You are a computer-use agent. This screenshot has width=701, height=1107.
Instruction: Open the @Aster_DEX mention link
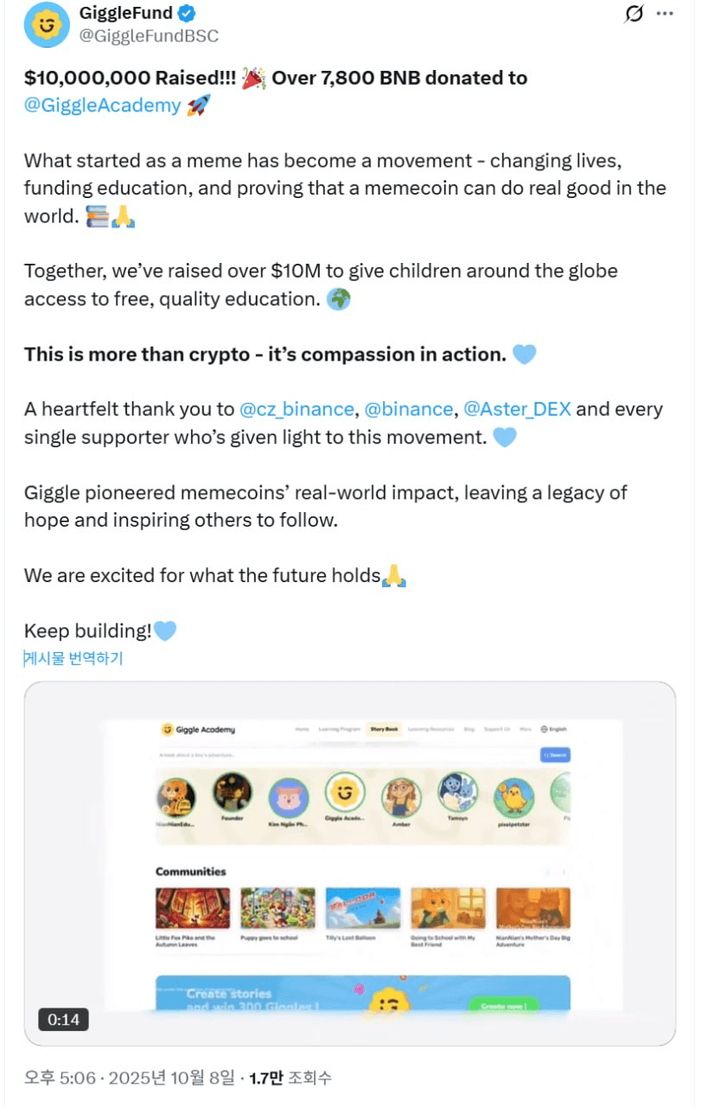517,409
